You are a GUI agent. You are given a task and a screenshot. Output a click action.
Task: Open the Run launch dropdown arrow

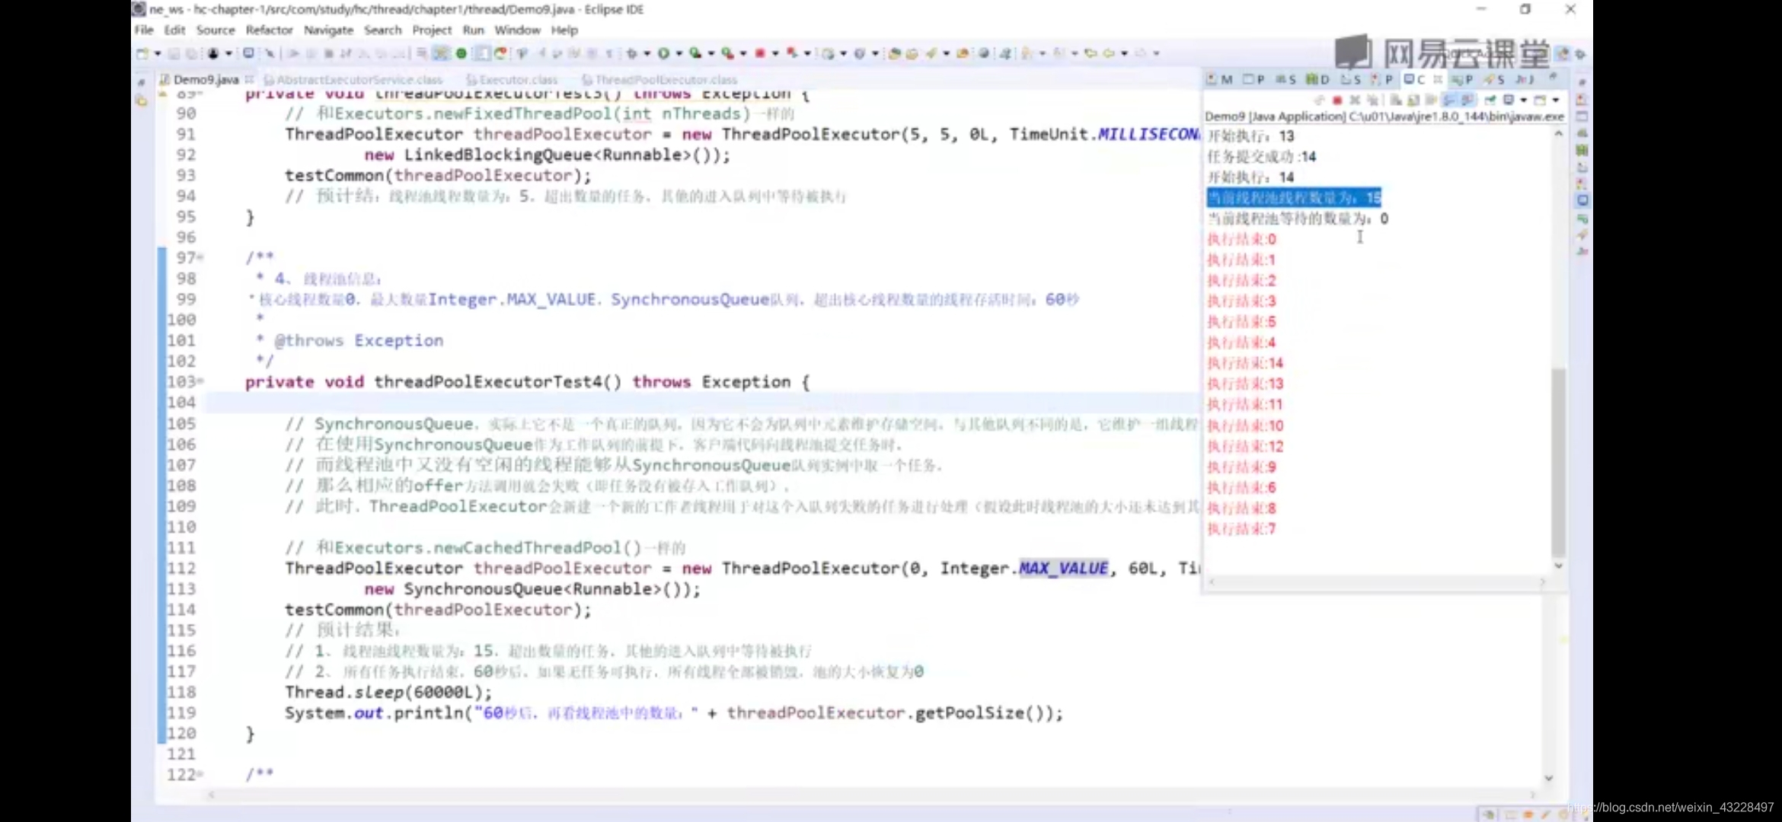[679, 53]
